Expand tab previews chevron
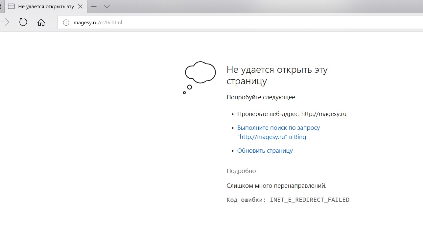The width and height of the screenshot is (423, 232). point(107,6)
